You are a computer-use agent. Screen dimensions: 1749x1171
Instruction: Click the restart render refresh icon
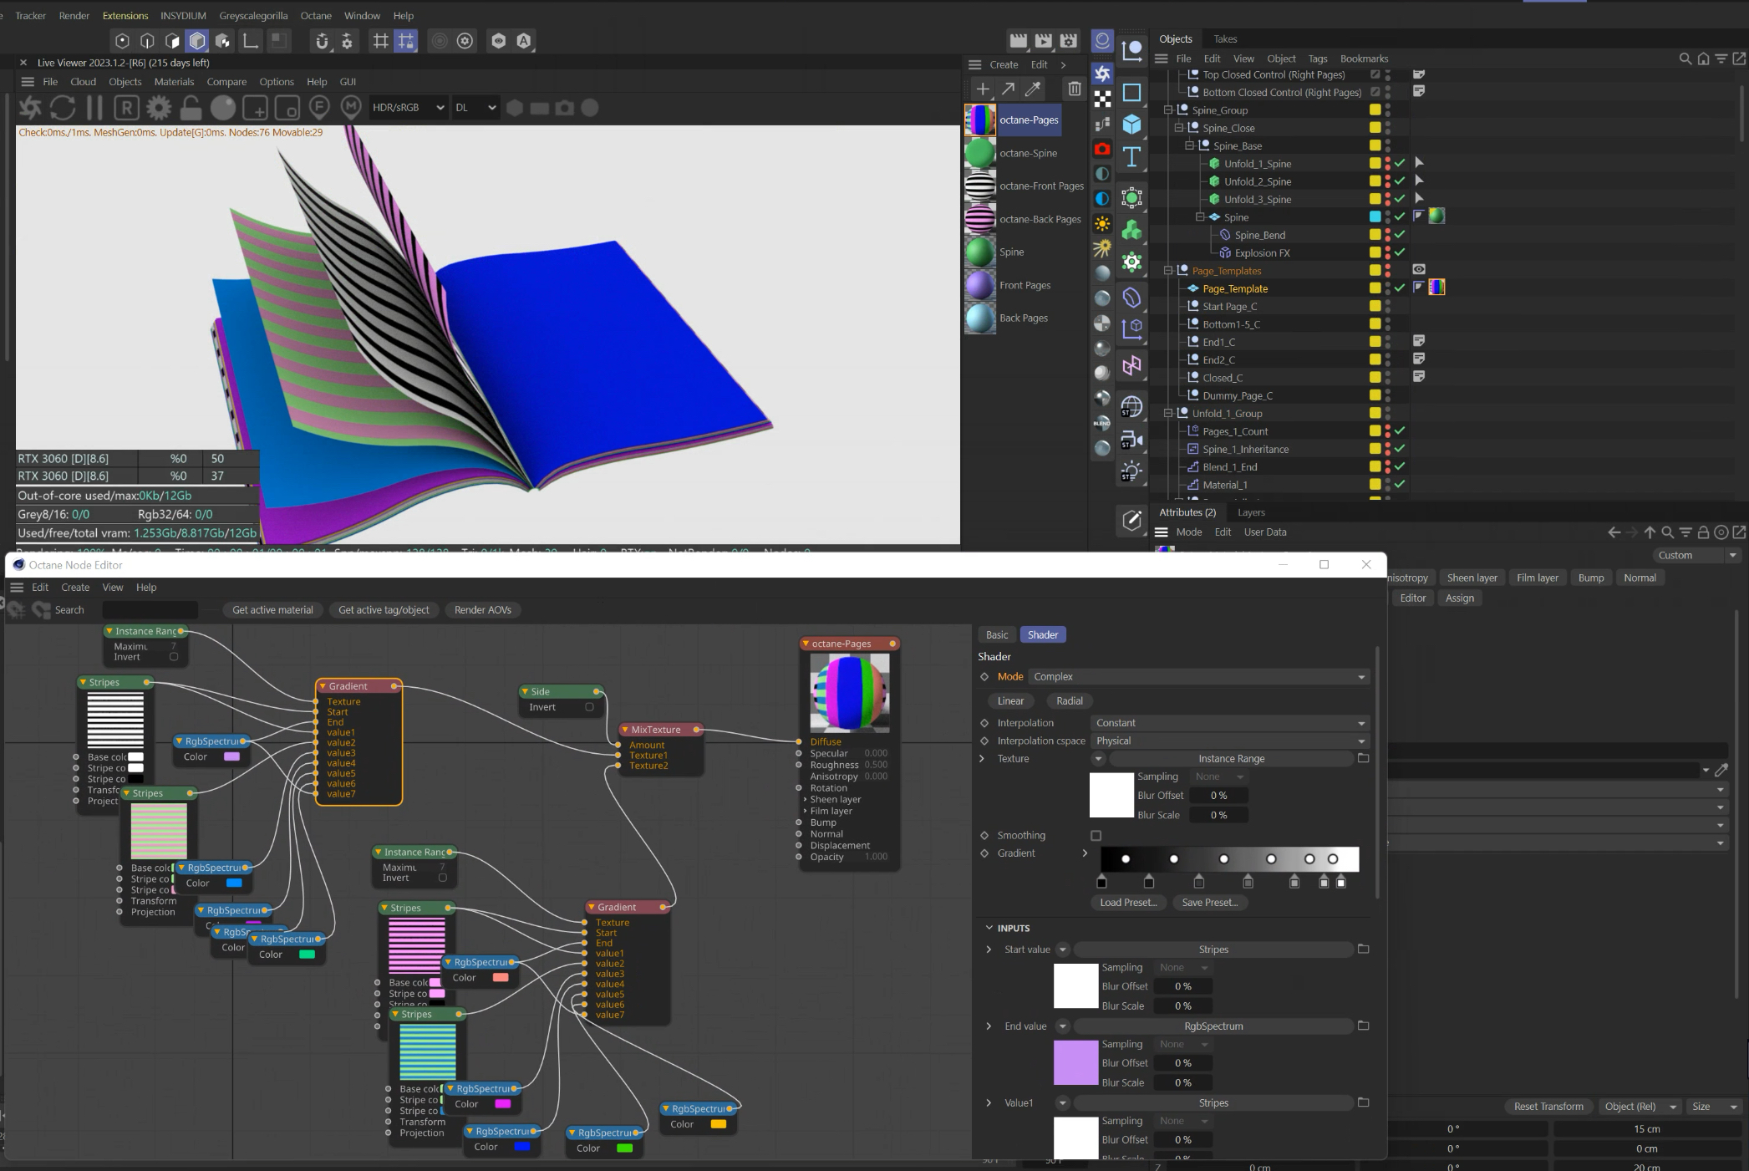tap(63, 107)
